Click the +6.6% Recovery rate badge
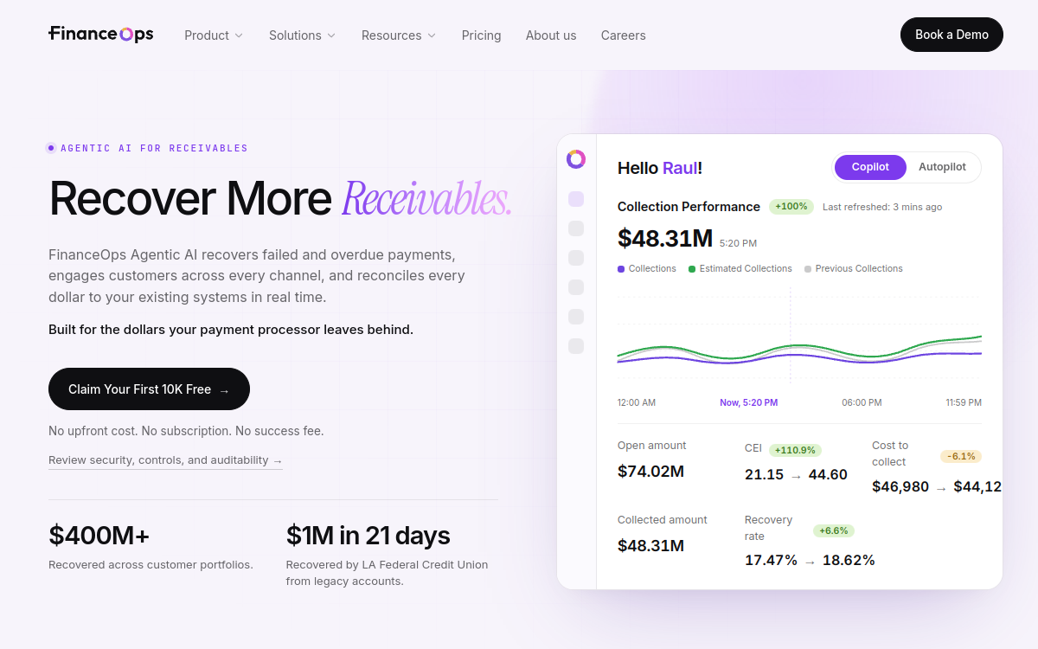The width and height of the screenshot is (1038, 649). (x=834, y=530)
